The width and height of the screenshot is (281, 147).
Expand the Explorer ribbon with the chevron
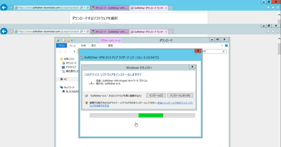[222, 46]
